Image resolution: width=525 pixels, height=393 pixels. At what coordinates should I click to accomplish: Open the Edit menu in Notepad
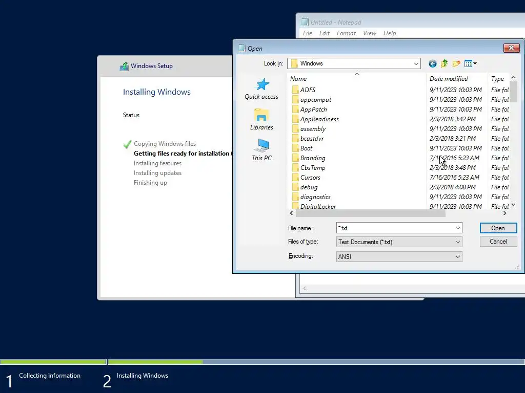click(325, 33)
